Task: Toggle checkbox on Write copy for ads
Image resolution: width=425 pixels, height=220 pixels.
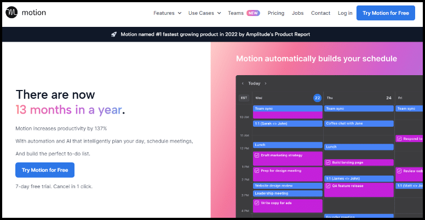Action: click(x=257, y=203)
